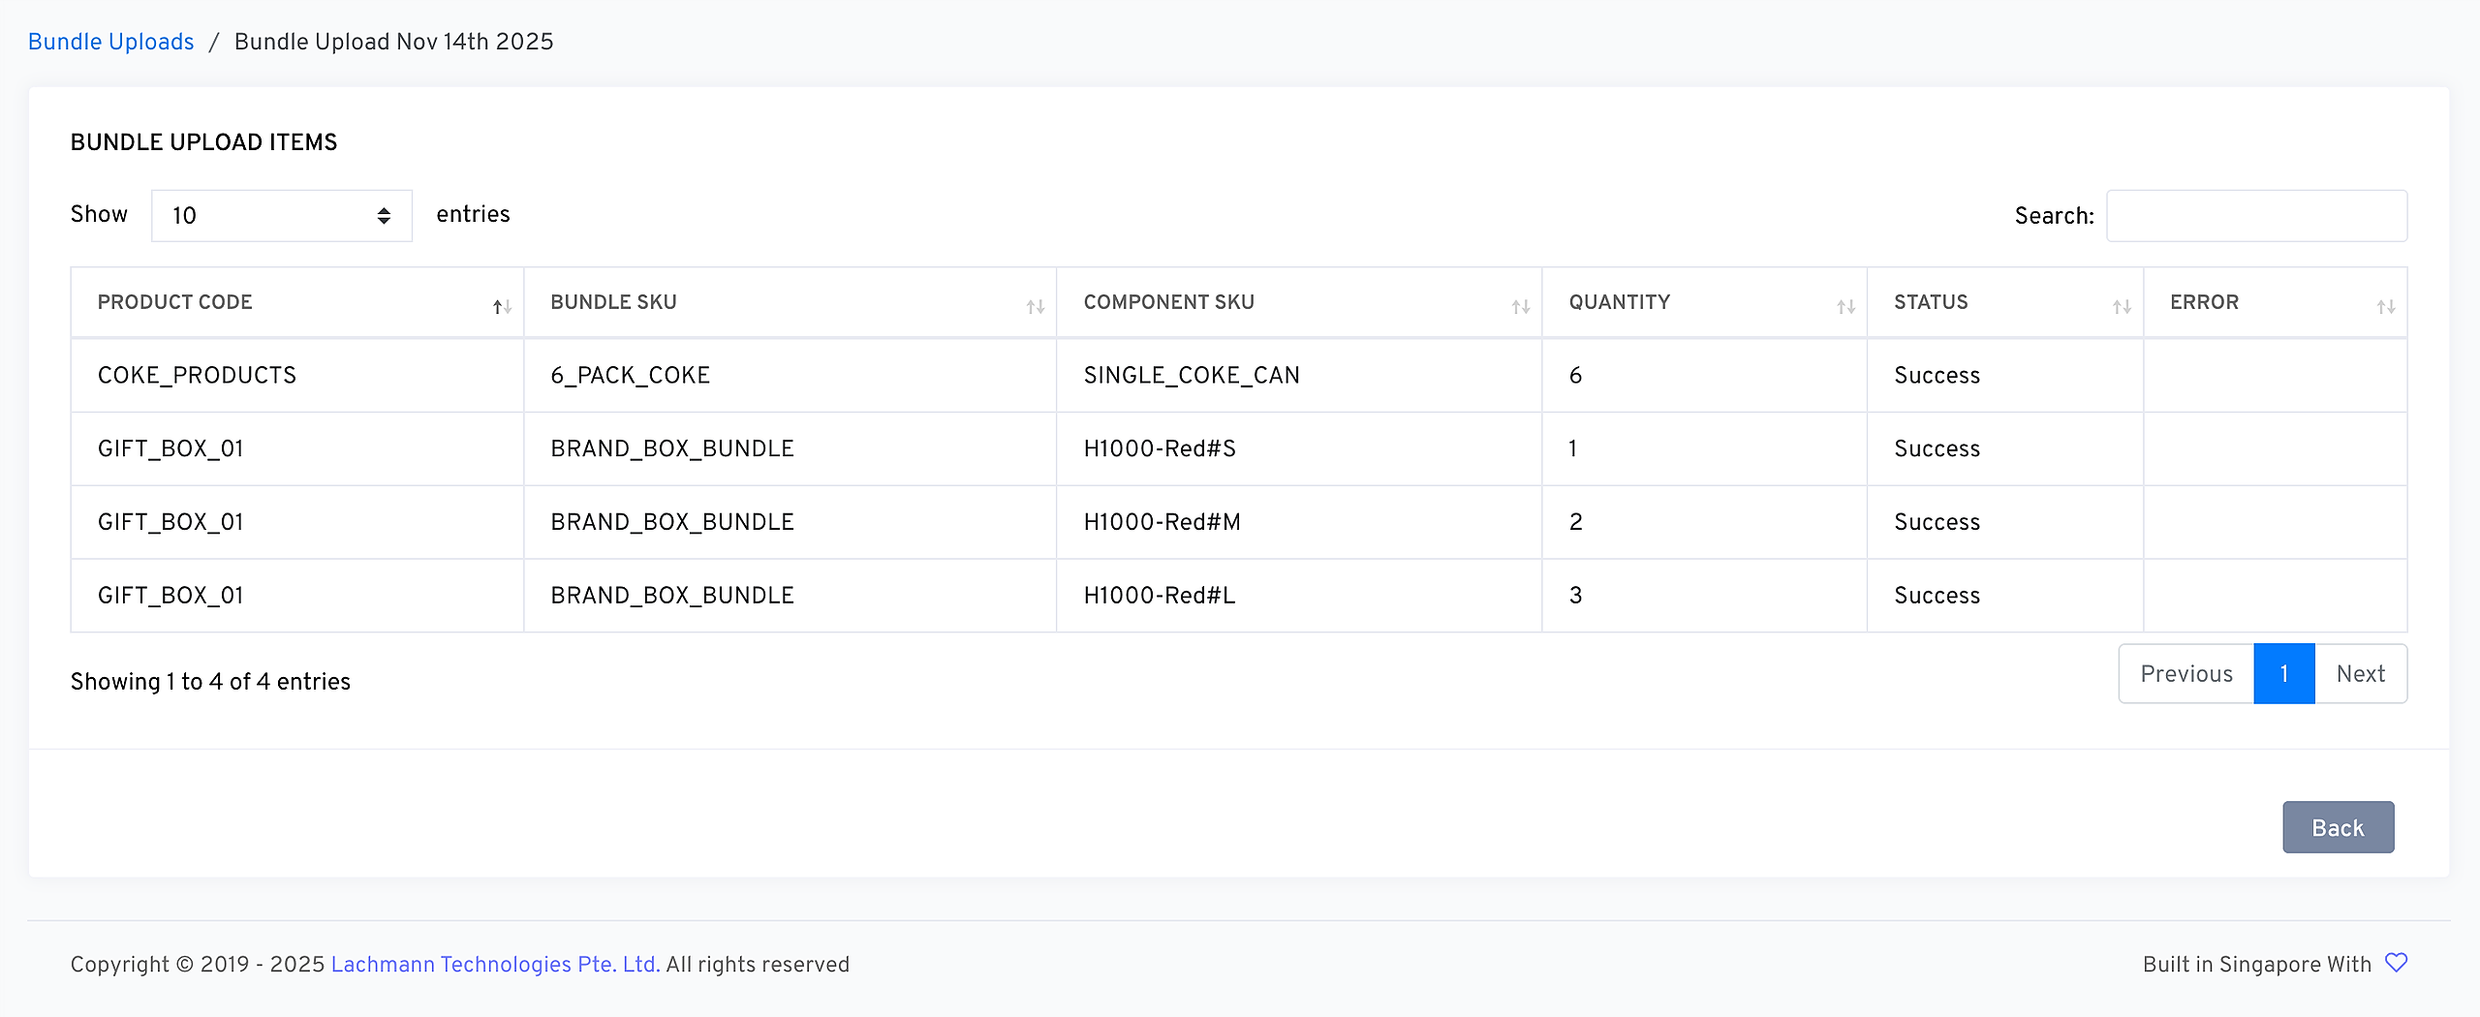Click Status column sort icon

click(x=2122, y=306)
